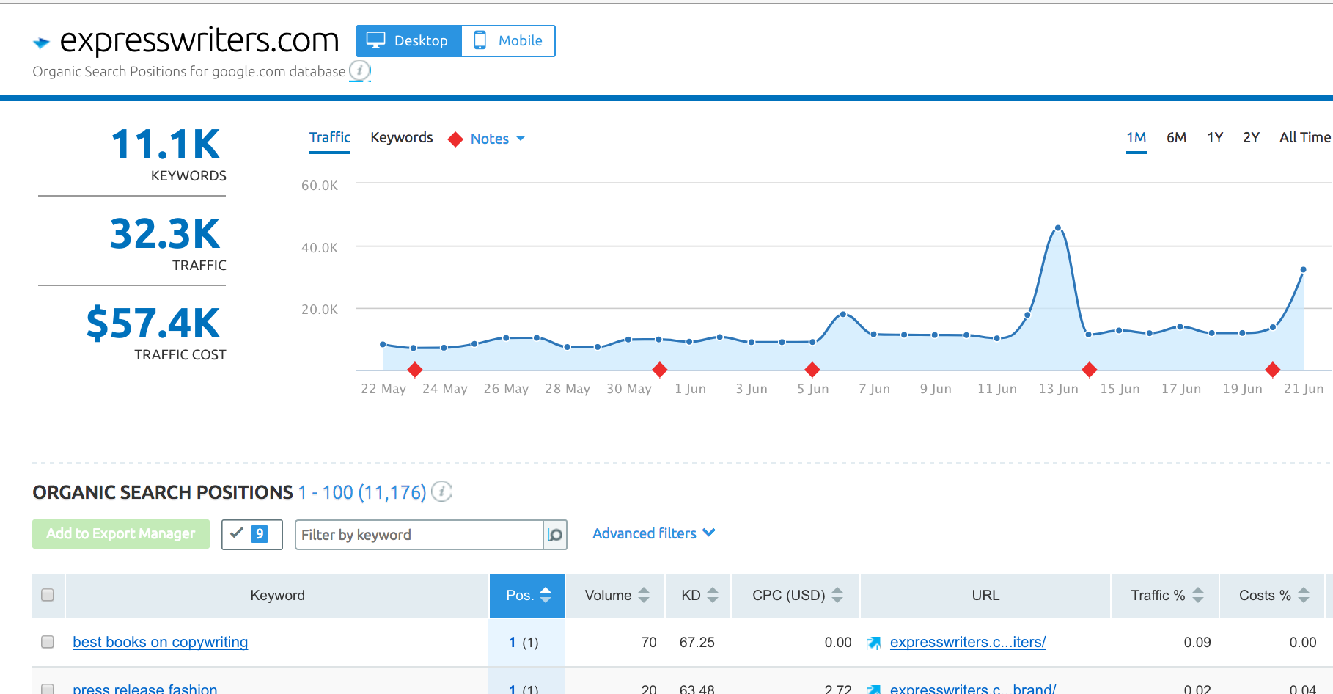Check the box for press release fashion
This screenshot has height=694, width=1333.
tap(48, 690)
